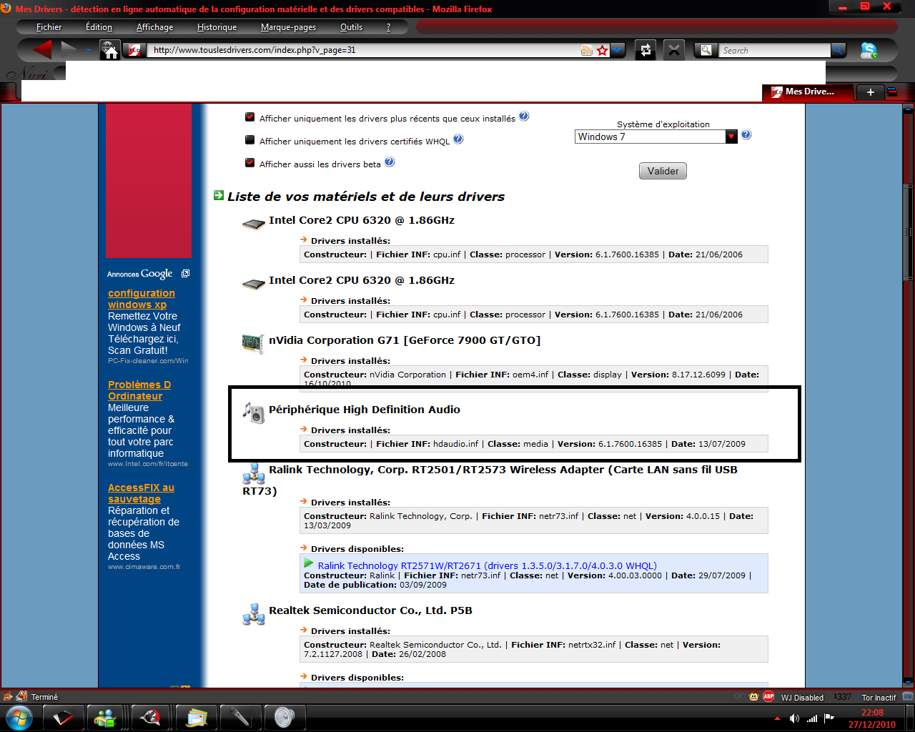Click the Valider button
Viewport: 915px width, 732px height.
click(663, 171)
